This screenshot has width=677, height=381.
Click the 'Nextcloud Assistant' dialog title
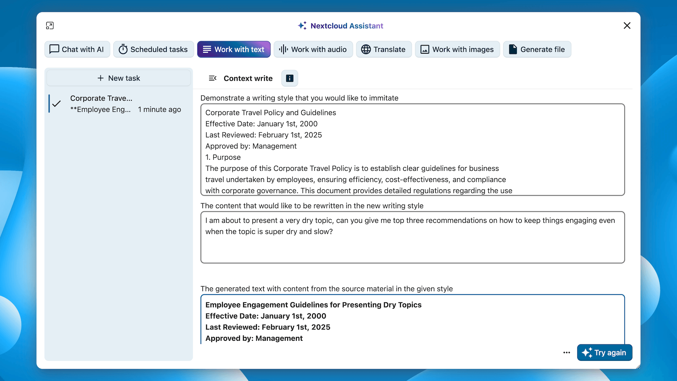click(347, 26)
